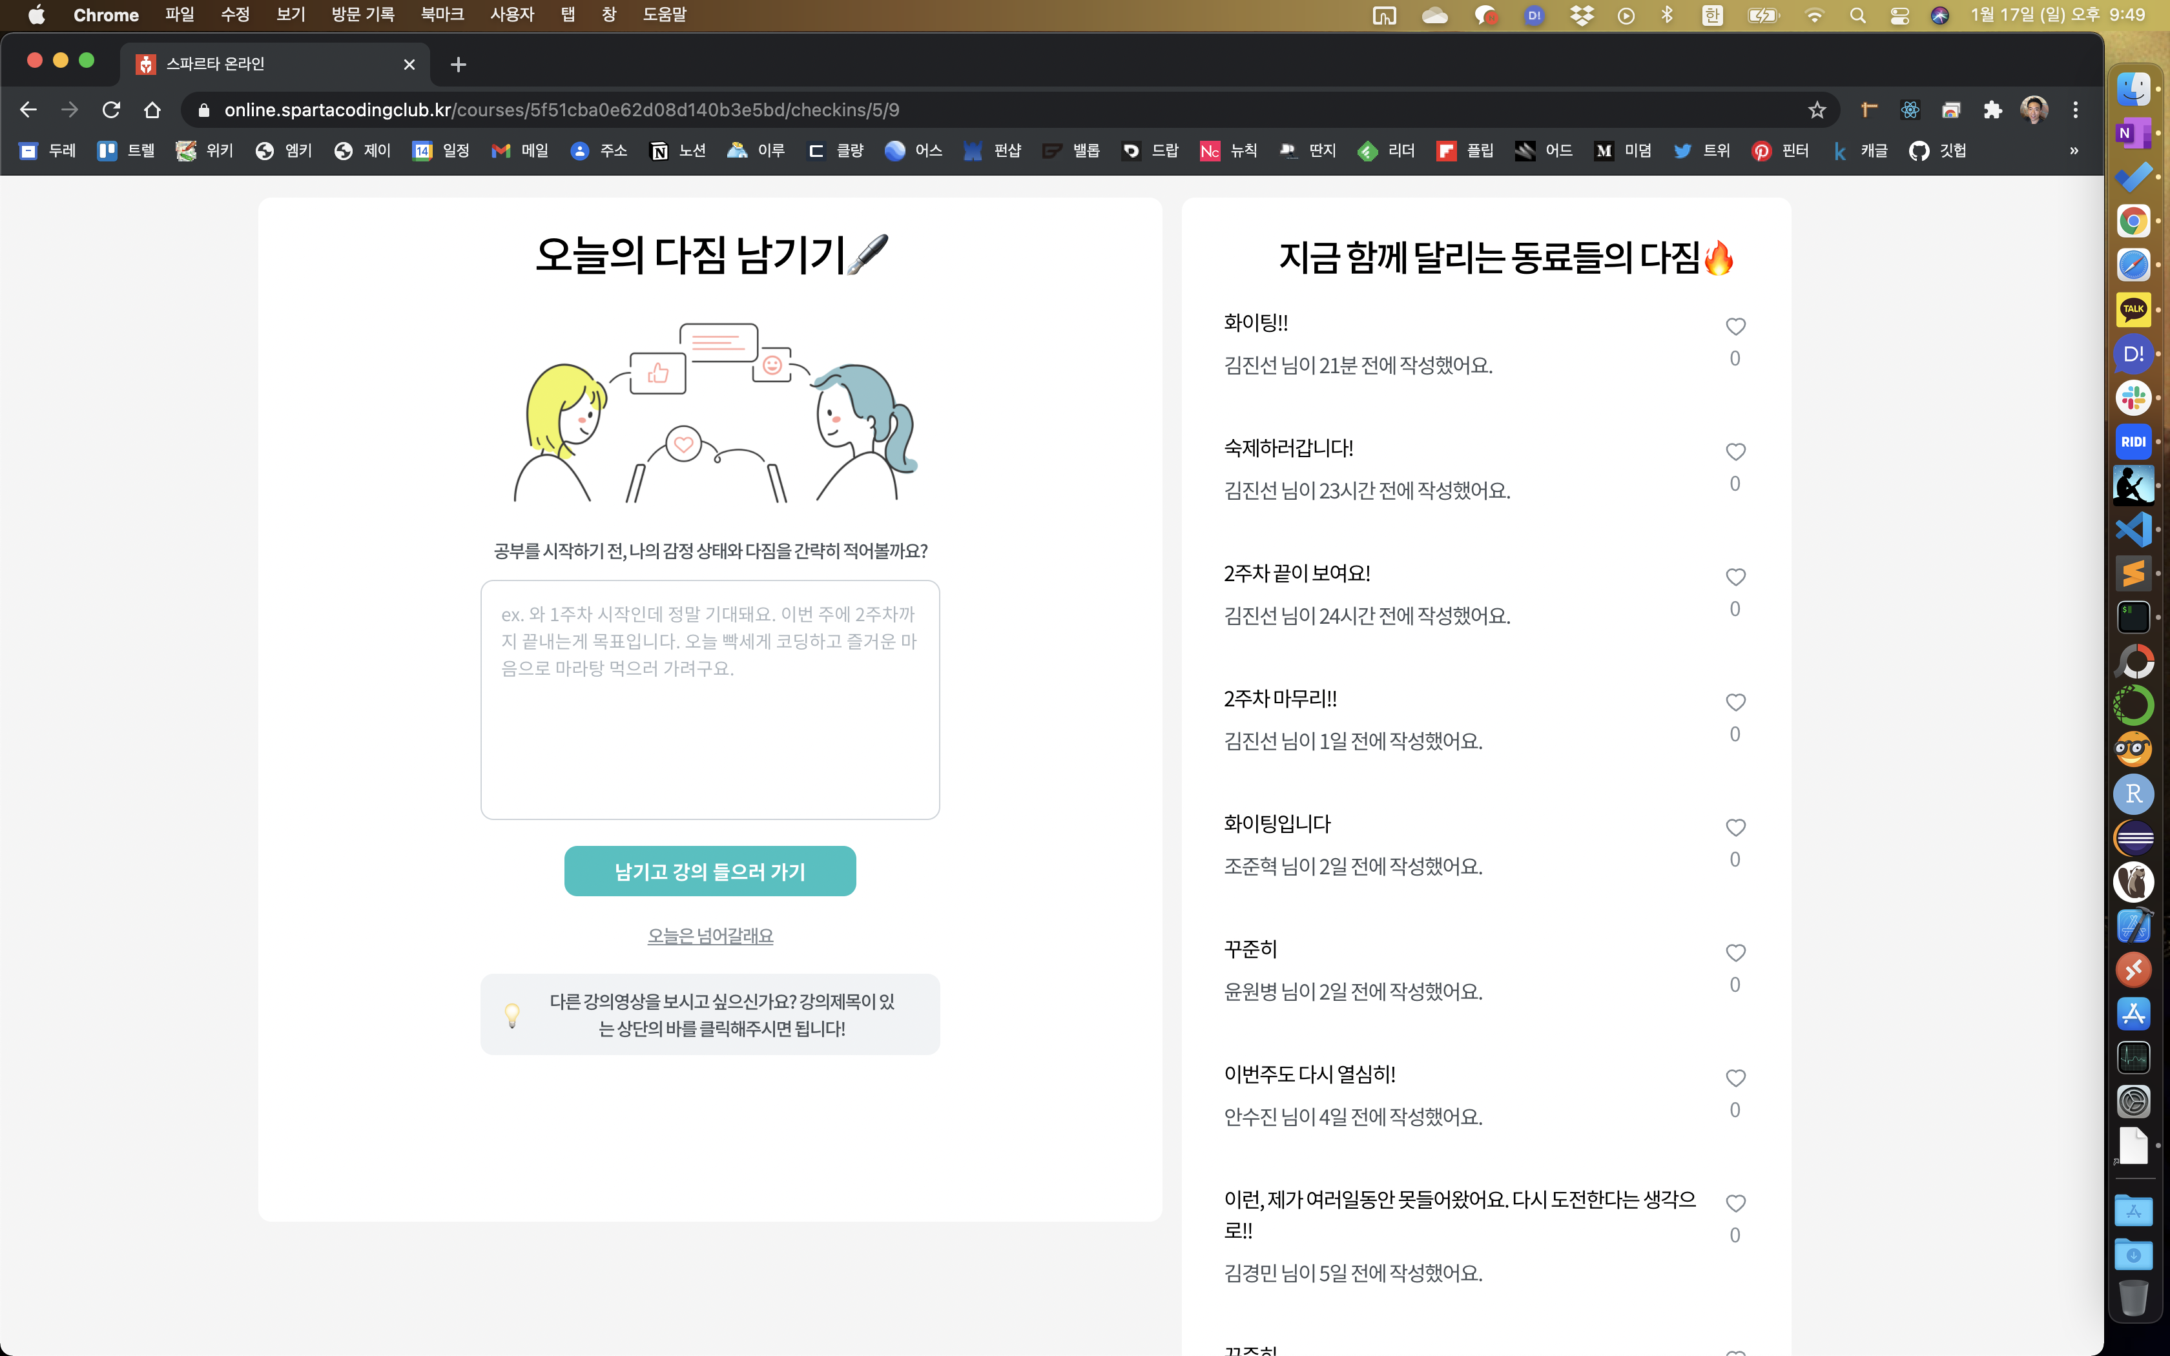This screenshot has height=1356, width=2170.
Task: Open the React DevTools extension icon
Action: coord(1910,110)
